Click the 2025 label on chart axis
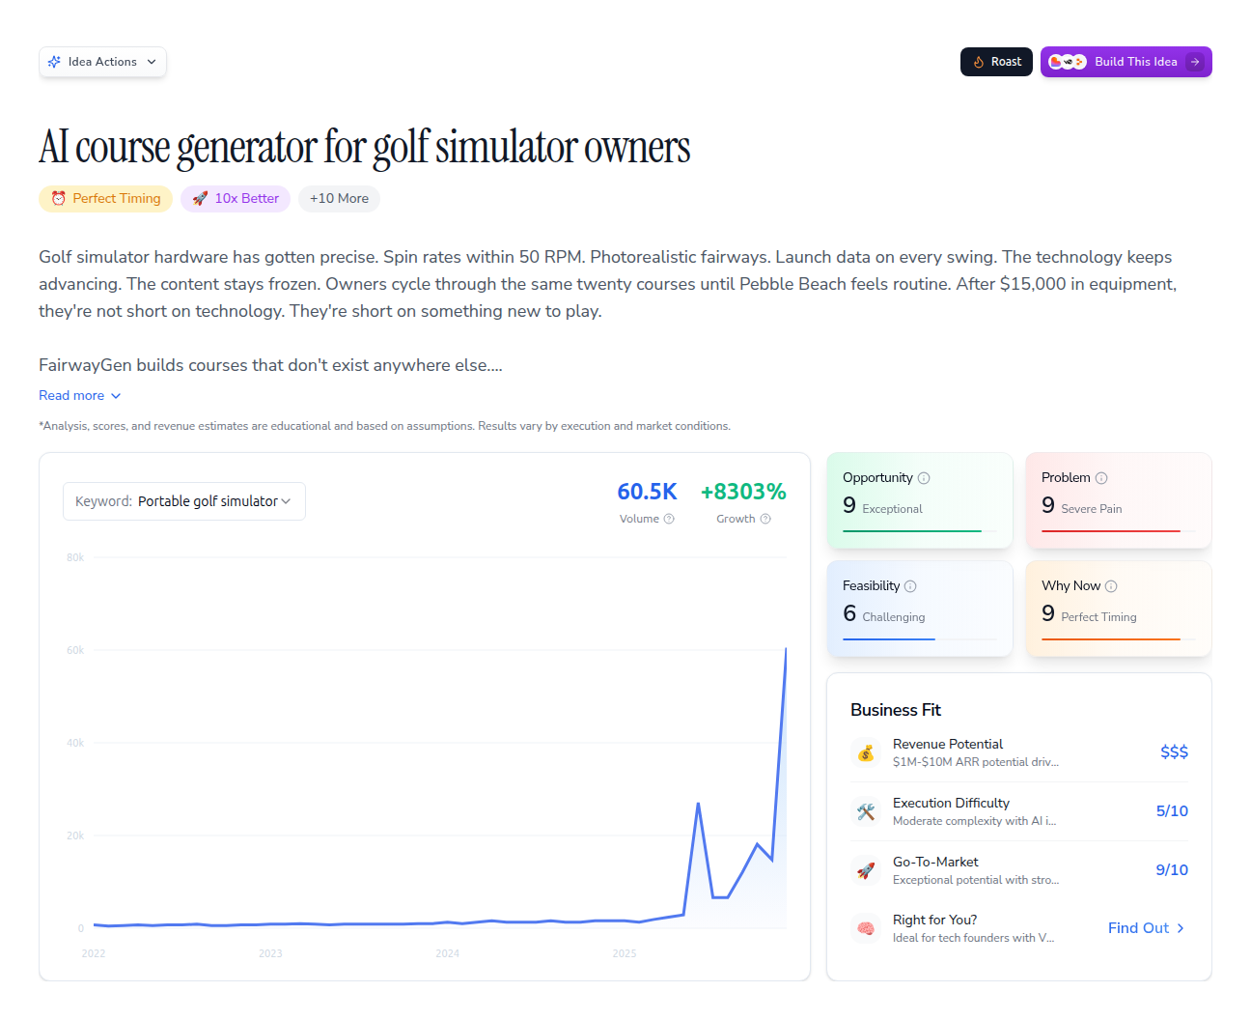 click(x=625, y=953)
